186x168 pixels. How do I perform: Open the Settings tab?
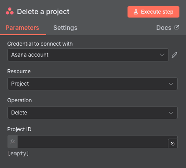point(65,28)
